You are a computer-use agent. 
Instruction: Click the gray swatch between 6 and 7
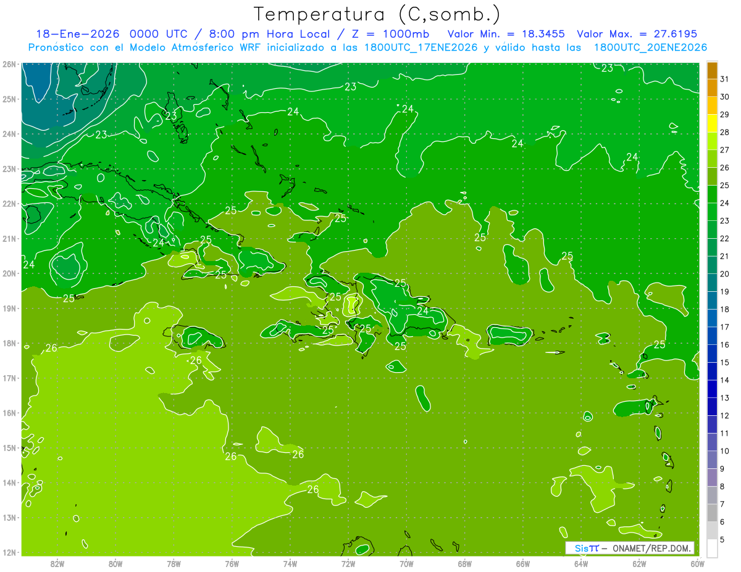click(712, 513)
